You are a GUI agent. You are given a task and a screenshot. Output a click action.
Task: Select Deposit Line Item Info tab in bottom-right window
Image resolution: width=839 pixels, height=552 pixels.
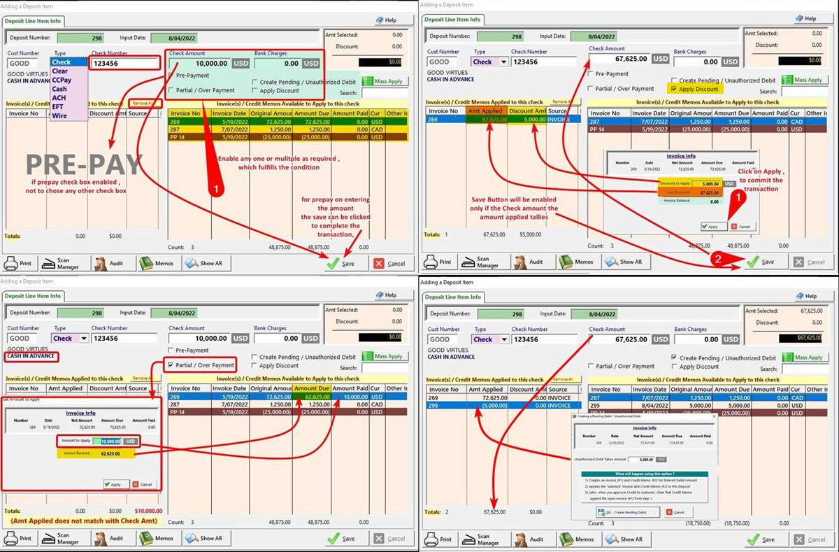453,297
